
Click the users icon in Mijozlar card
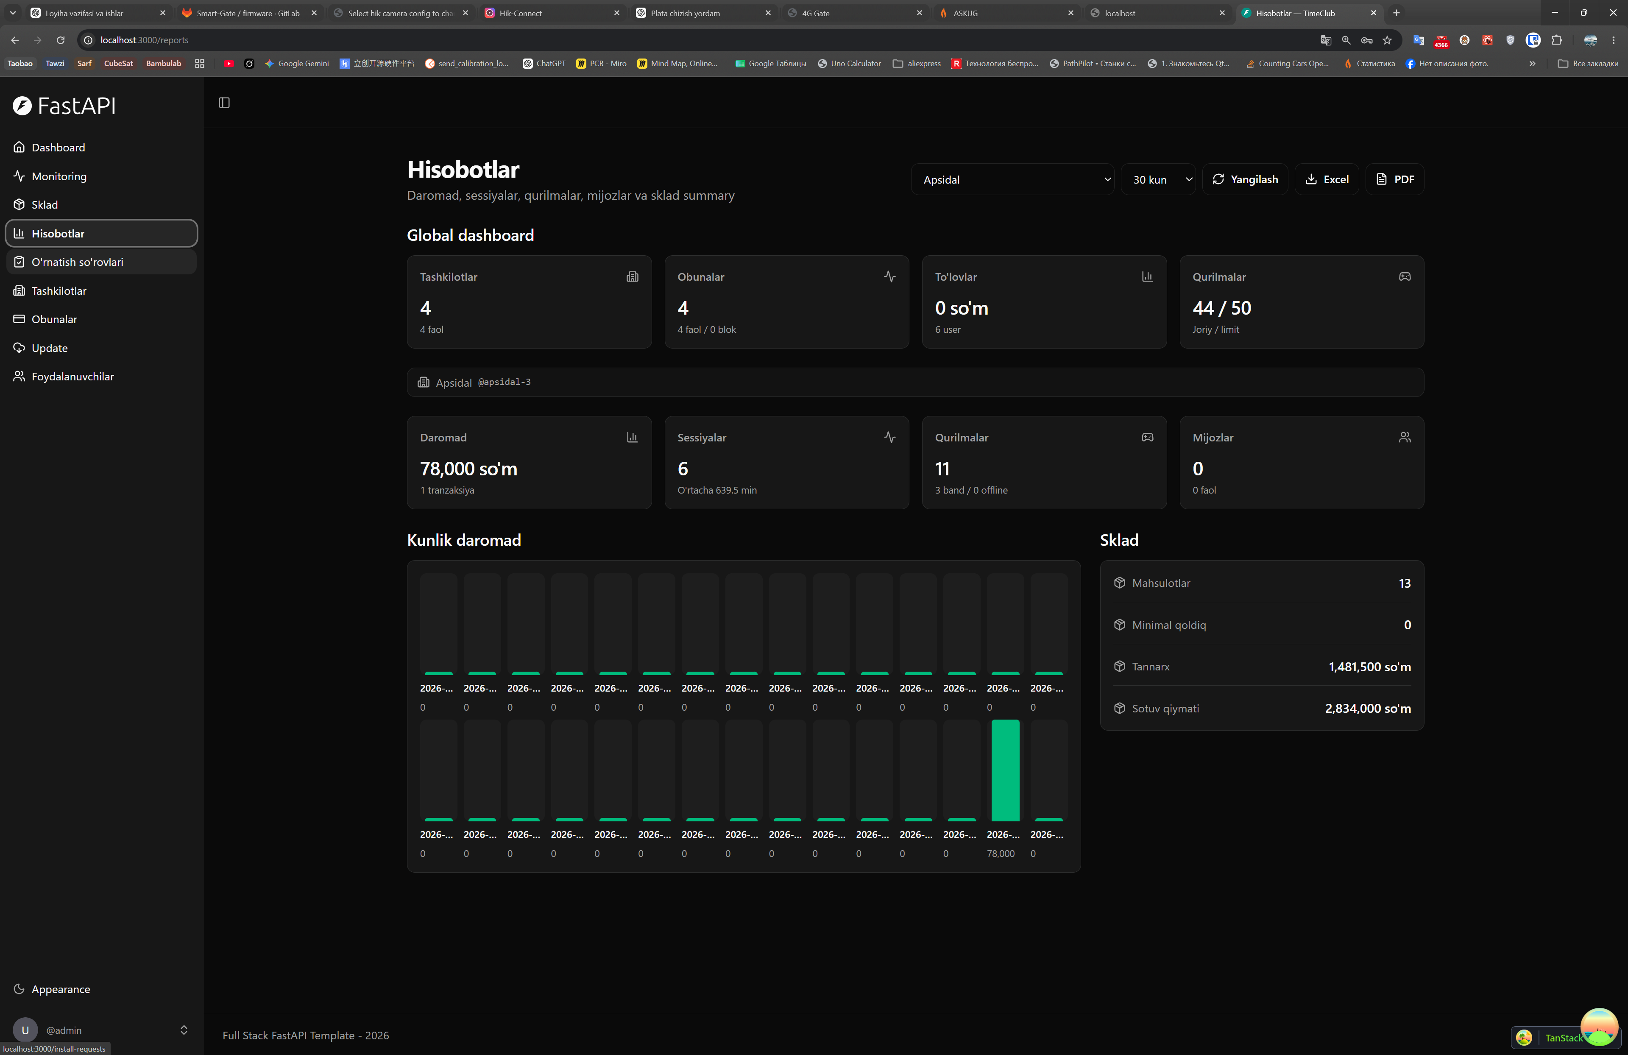(x=1404, y=437)
